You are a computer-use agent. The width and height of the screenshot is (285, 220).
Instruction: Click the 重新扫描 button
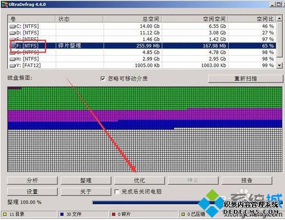pyautogui.click(x=246, y=78)
